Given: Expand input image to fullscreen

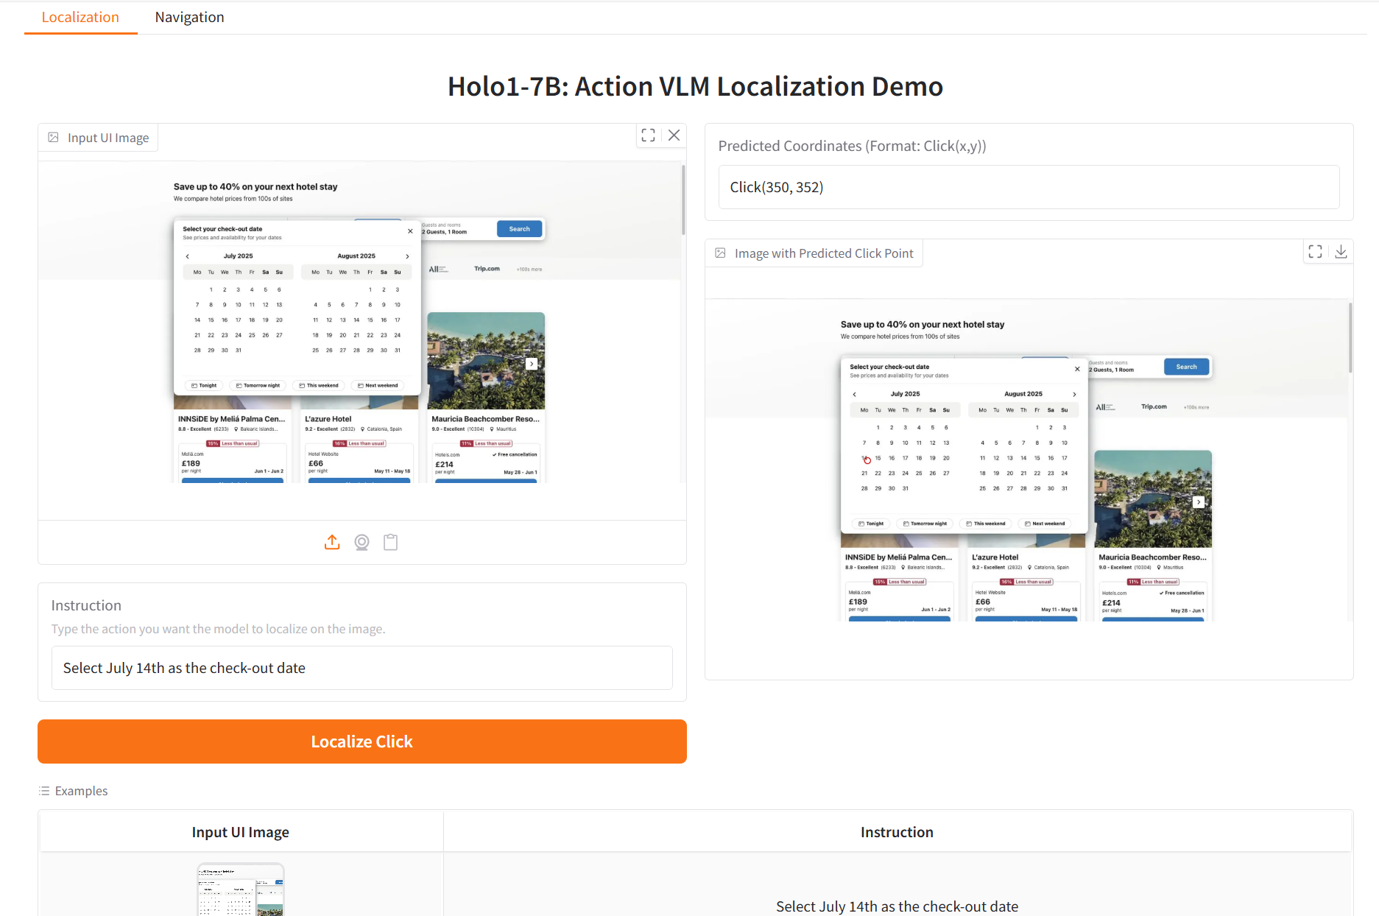Looking at the screenshot, I should [x=648, y=135].
